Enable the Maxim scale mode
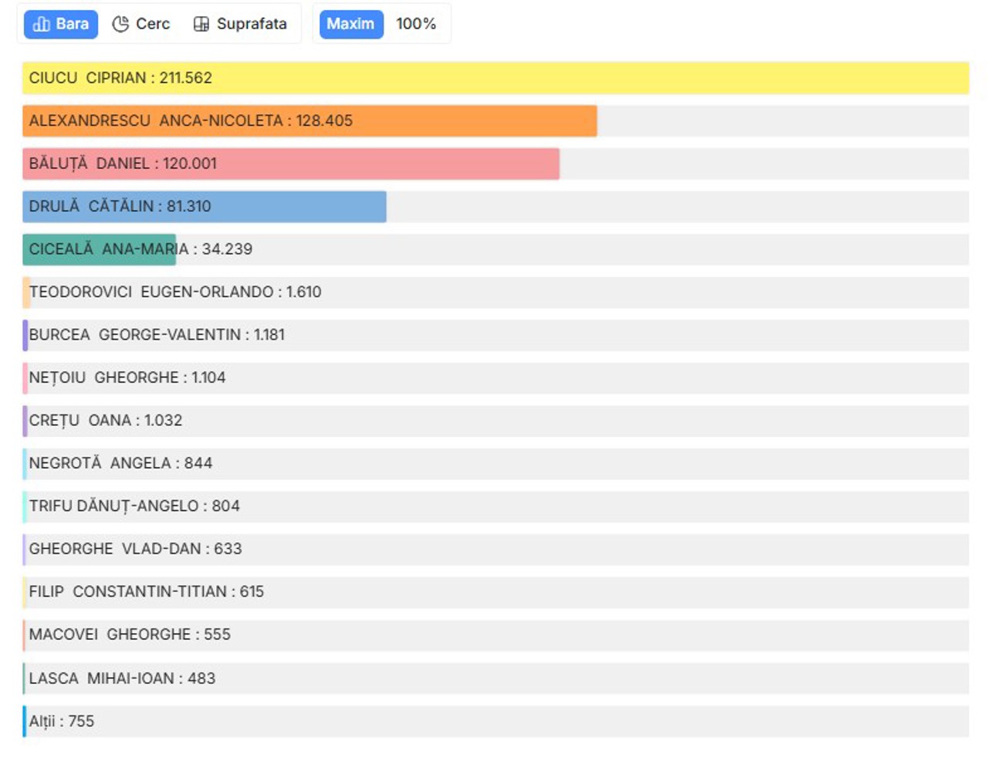The height and width of the screenshot is (758, 988). pos(350,24)
